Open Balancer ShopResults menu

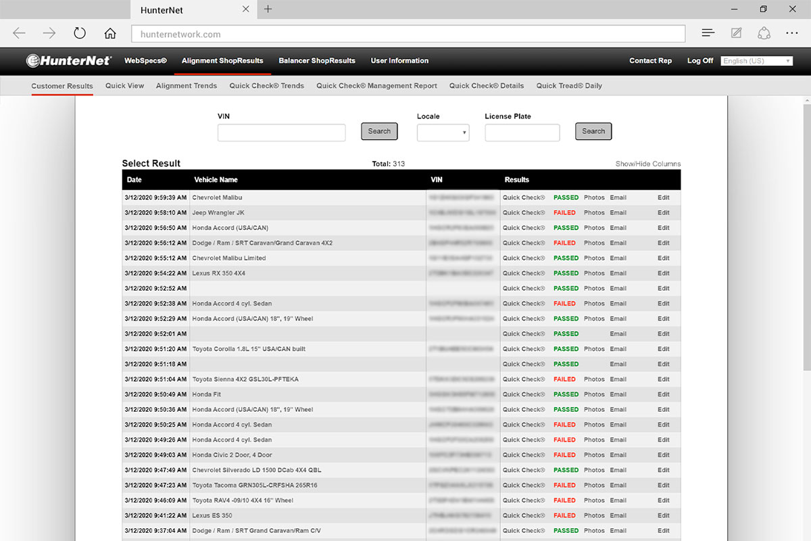pyautogui.click(x=317, y=61)
